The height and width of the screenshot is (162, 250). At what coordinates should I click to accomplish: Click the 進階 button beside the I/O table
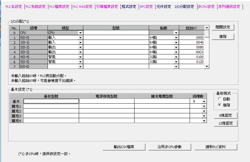pyautogui.click(x=223, y=36)
